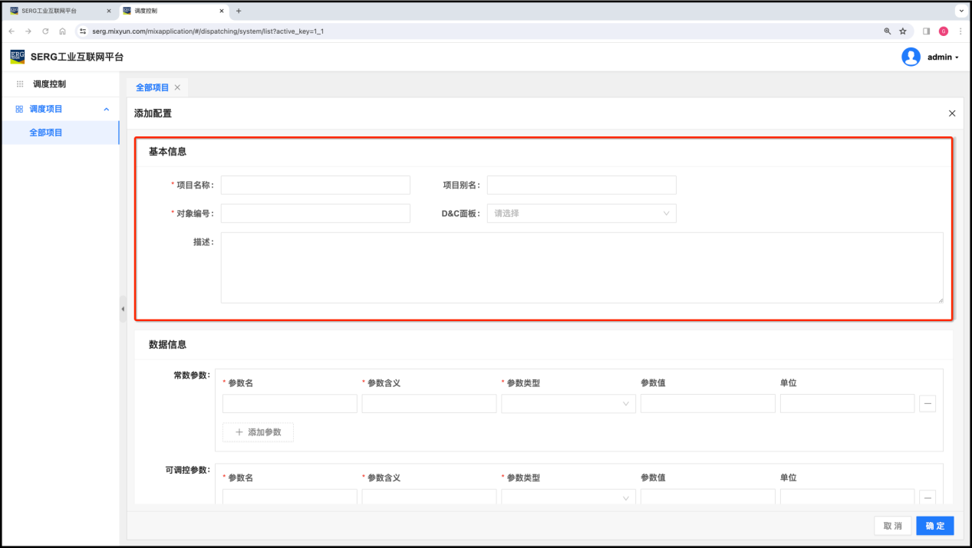Click the admin user avatar icon
This screenshot has width=972, height=548.
point(911,57)
